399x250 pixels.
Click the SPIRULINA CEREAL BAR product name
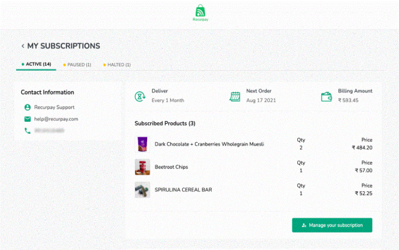coord(184,190)
